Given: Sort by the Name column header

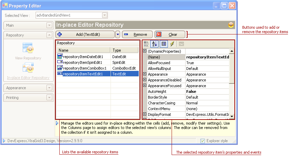Looking at the screenshot, I should pos(83,50).
